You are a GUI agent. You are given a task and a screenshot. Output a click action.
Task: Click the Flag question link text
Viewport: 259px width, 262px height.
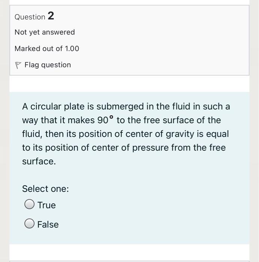pos(48,65)
